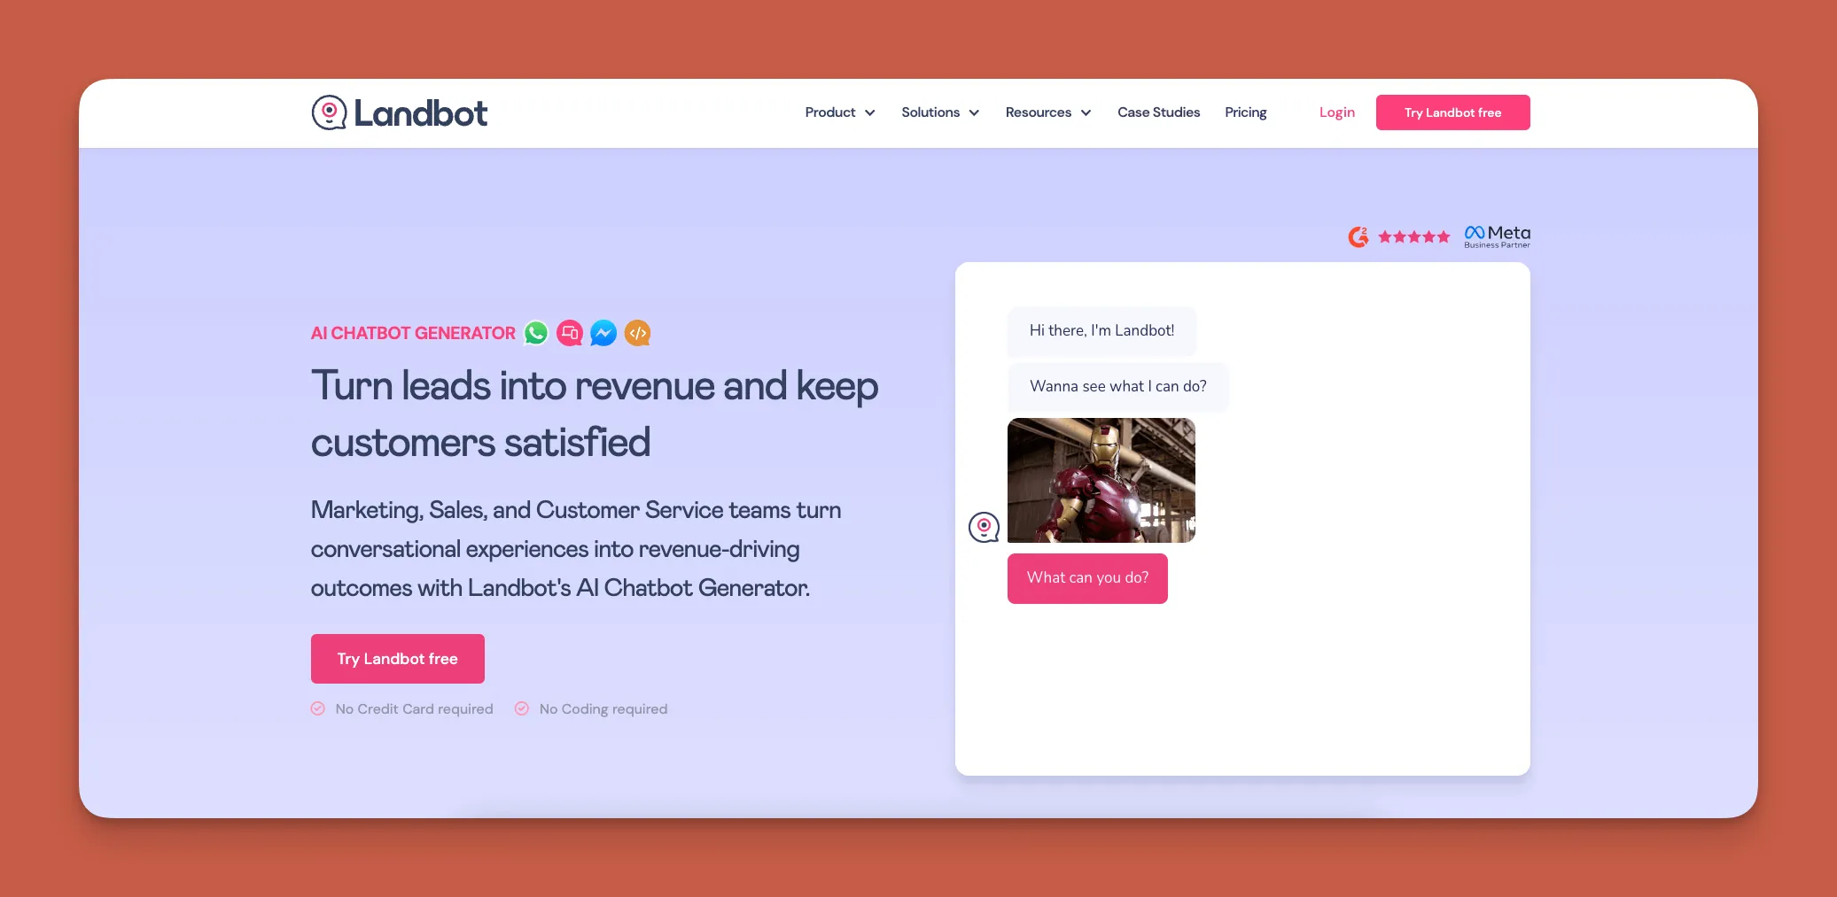The height and width of the screenshot is (897, 1837).
Task: Click the Landbot logo in the navbar
Action: (x=399, y=112)
